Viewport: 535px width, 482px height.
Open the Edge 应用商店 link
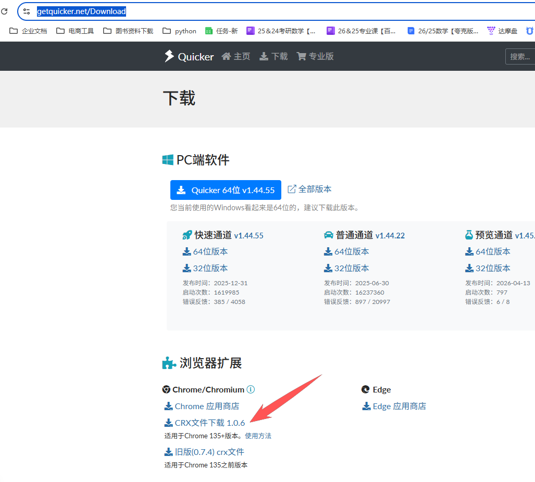pos(394,406)
